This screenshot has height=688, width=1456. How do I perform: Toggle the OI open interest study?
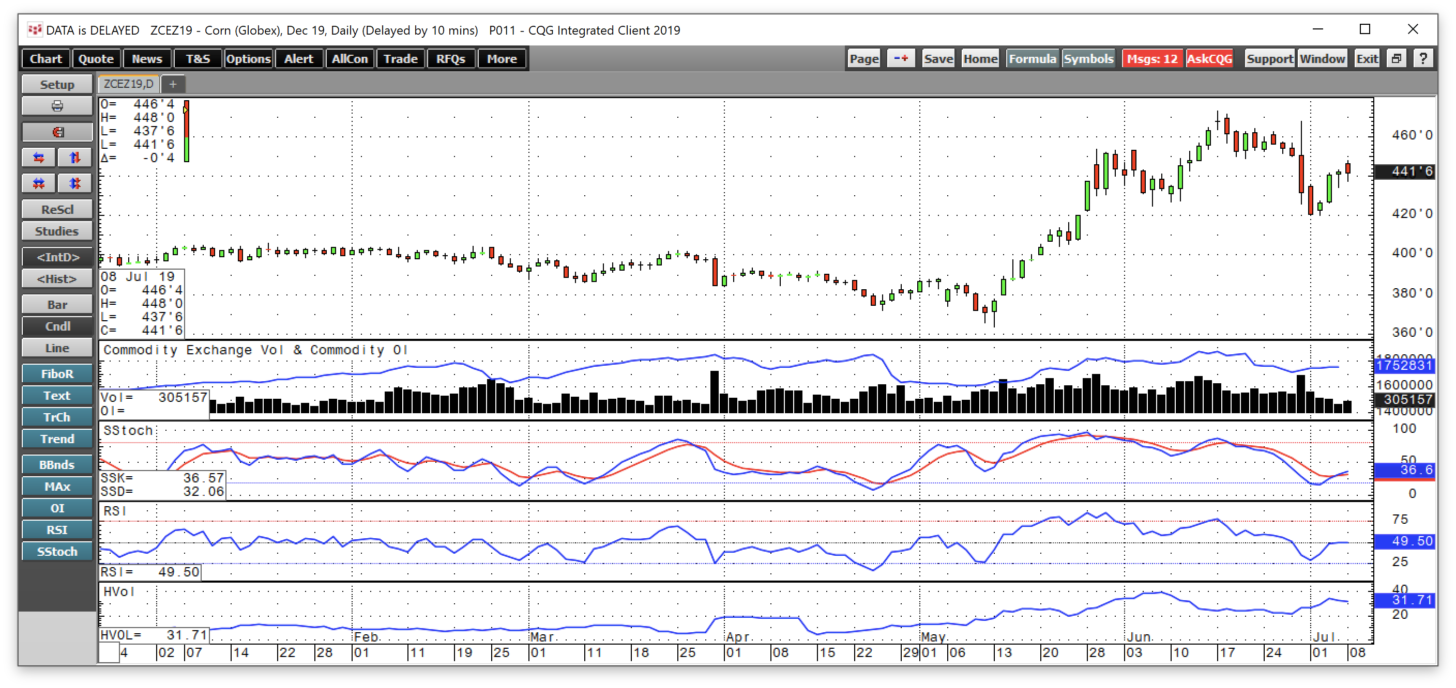57,508
